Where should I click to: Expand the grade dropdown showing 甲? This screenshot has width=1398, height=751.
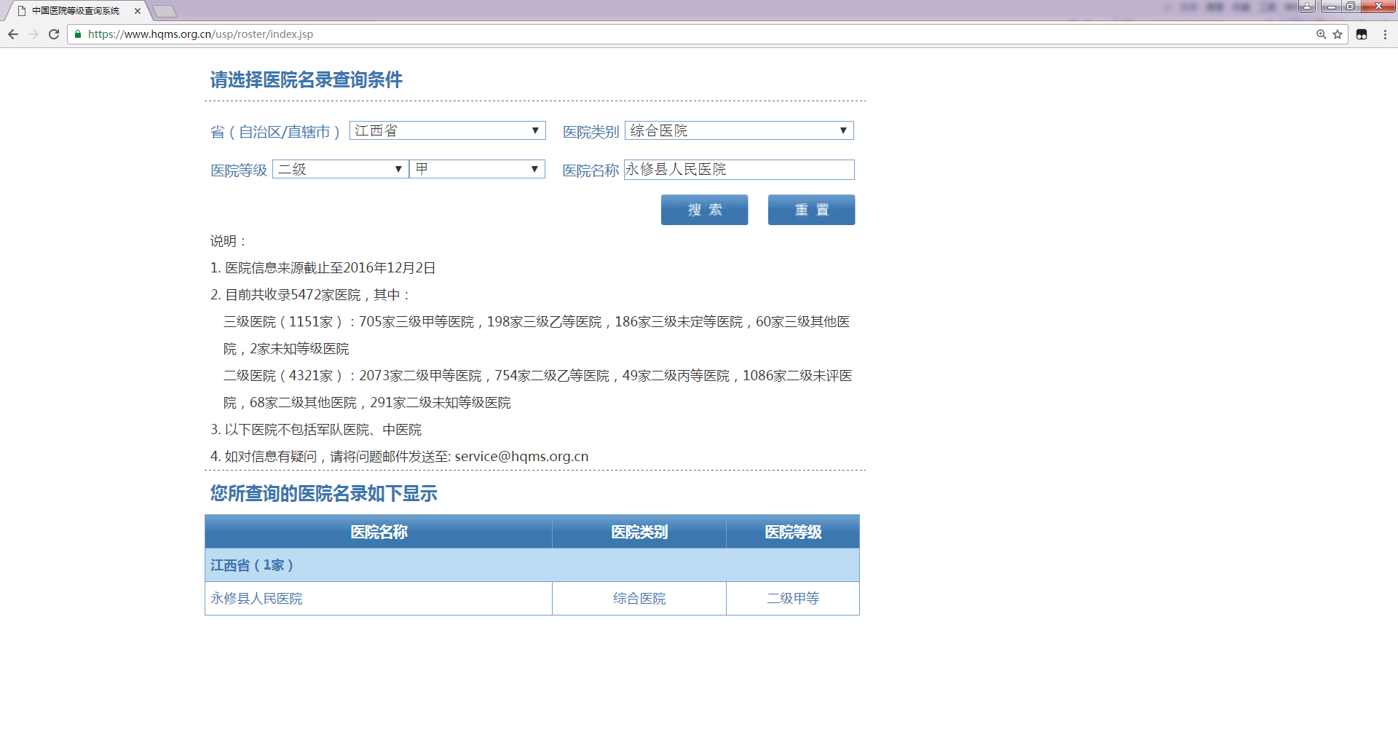pyautogui.click(x=477, y=169)
